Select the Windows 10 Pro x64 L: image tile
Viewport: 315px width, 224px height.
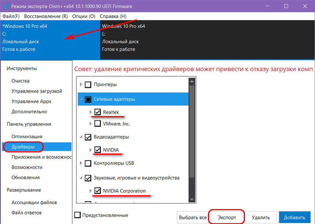208,40
